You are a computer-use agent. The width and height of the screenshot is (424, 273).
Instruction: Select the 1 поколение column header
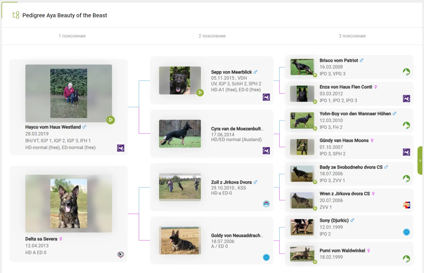[x=72, y=36]
